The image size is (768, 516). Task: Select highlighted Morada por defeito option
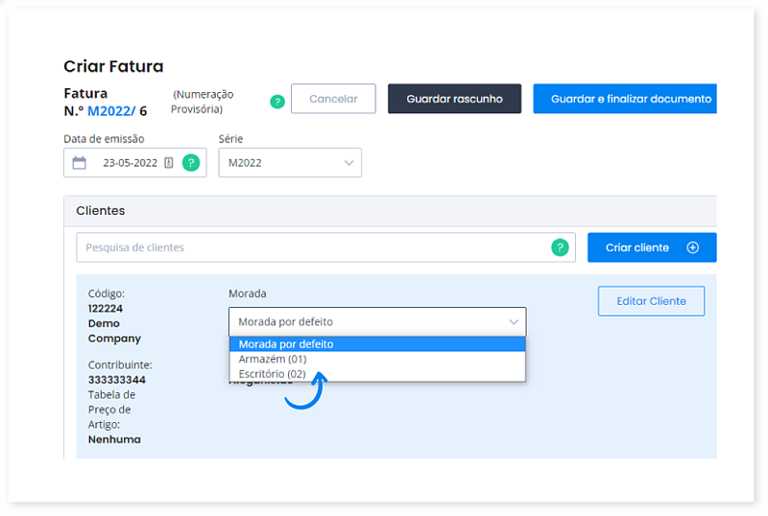click(x=286, y=344)
